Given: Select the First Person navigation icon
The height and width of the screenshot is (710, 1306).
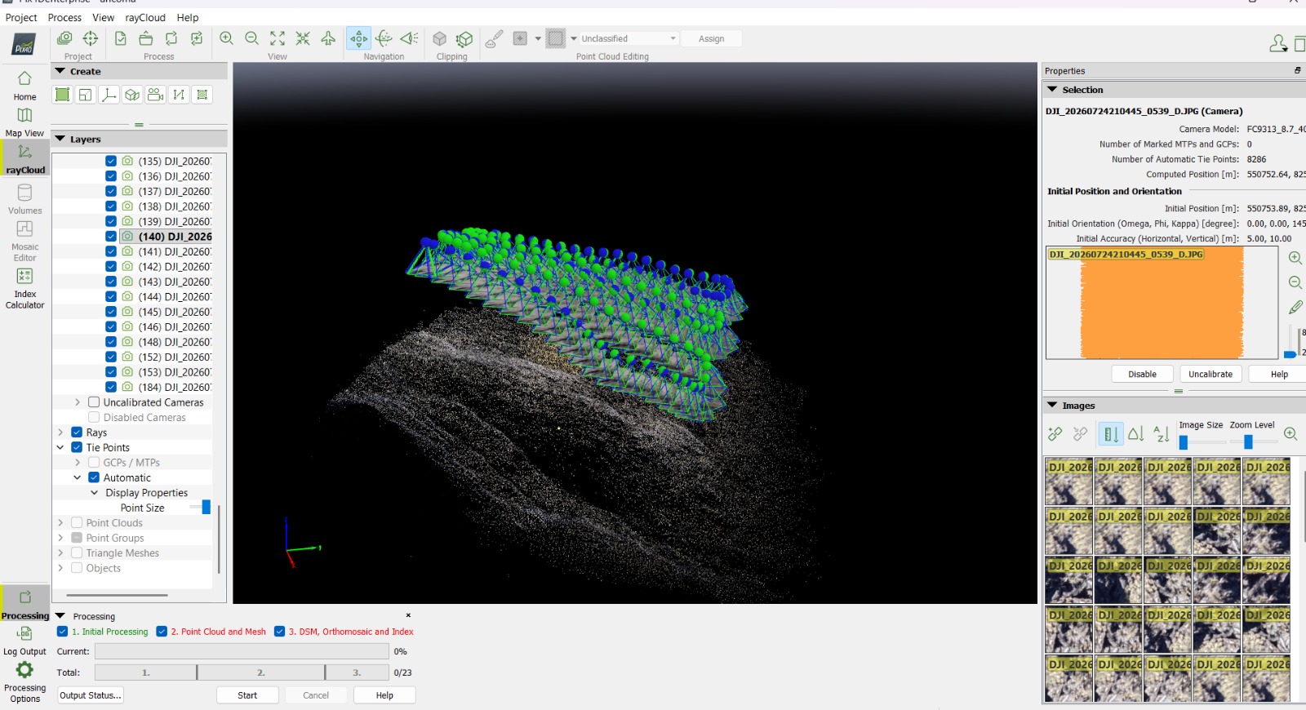Looking at the screenshot, I should pyautogui.click(x=410, y=38).
